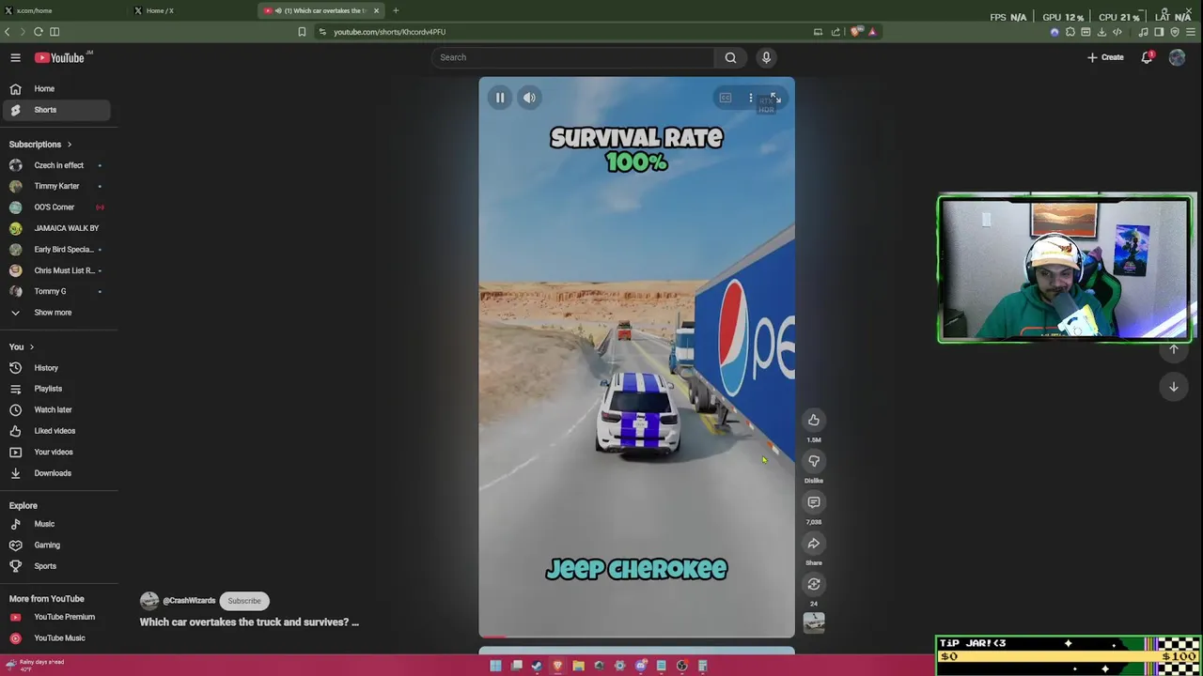Image resolution: width=1203 pixels, height=676 pixels.
Task: Open the Short's three-dot more menu
Action: point(750,98)
